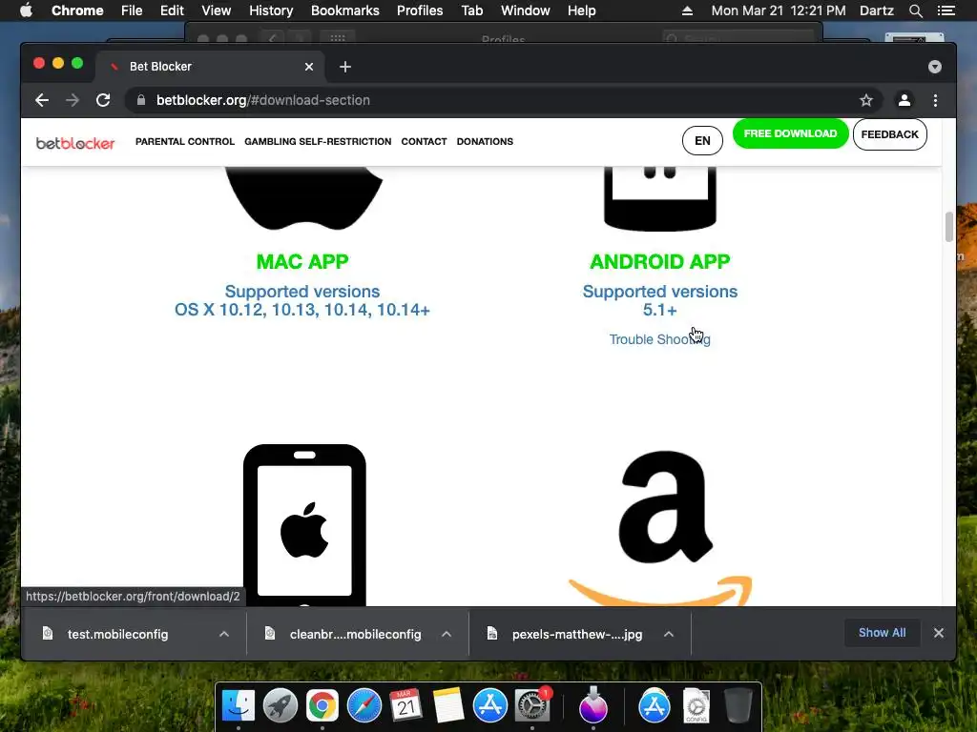This screenshot has width=977, height=732.
Task: Go back with the browser back arrow
Action: (x=42, y=100)
